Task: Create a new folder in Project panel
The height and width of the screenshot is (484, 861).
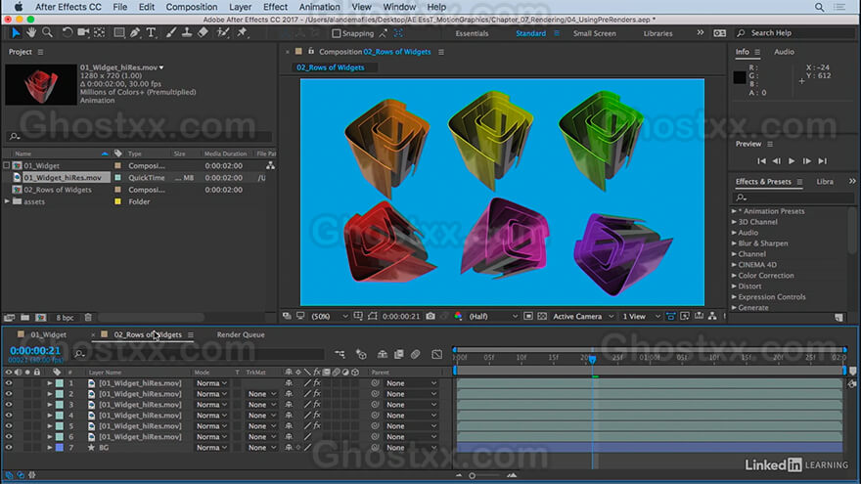Action: pyautogui.click(x=25, y=317)
